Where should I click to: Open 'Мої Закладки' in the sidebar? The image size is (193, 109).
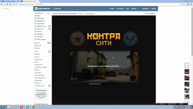click(x=39, y=37)
